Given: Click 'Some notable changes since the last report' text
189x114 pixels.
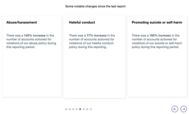Looking at the screenshot, I should (x=96, y=6).
